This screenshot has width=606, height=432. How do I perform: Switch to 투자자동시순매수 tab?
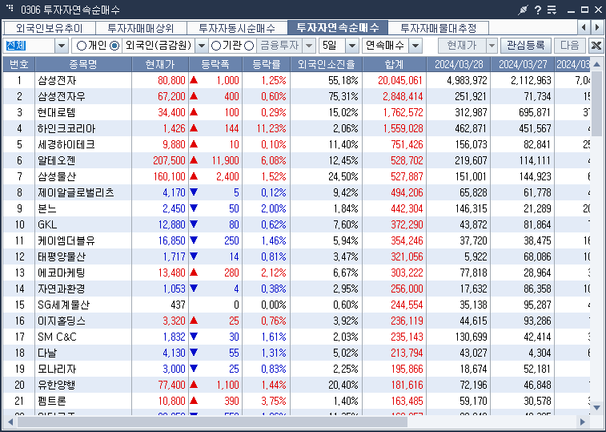click(237, 28)
